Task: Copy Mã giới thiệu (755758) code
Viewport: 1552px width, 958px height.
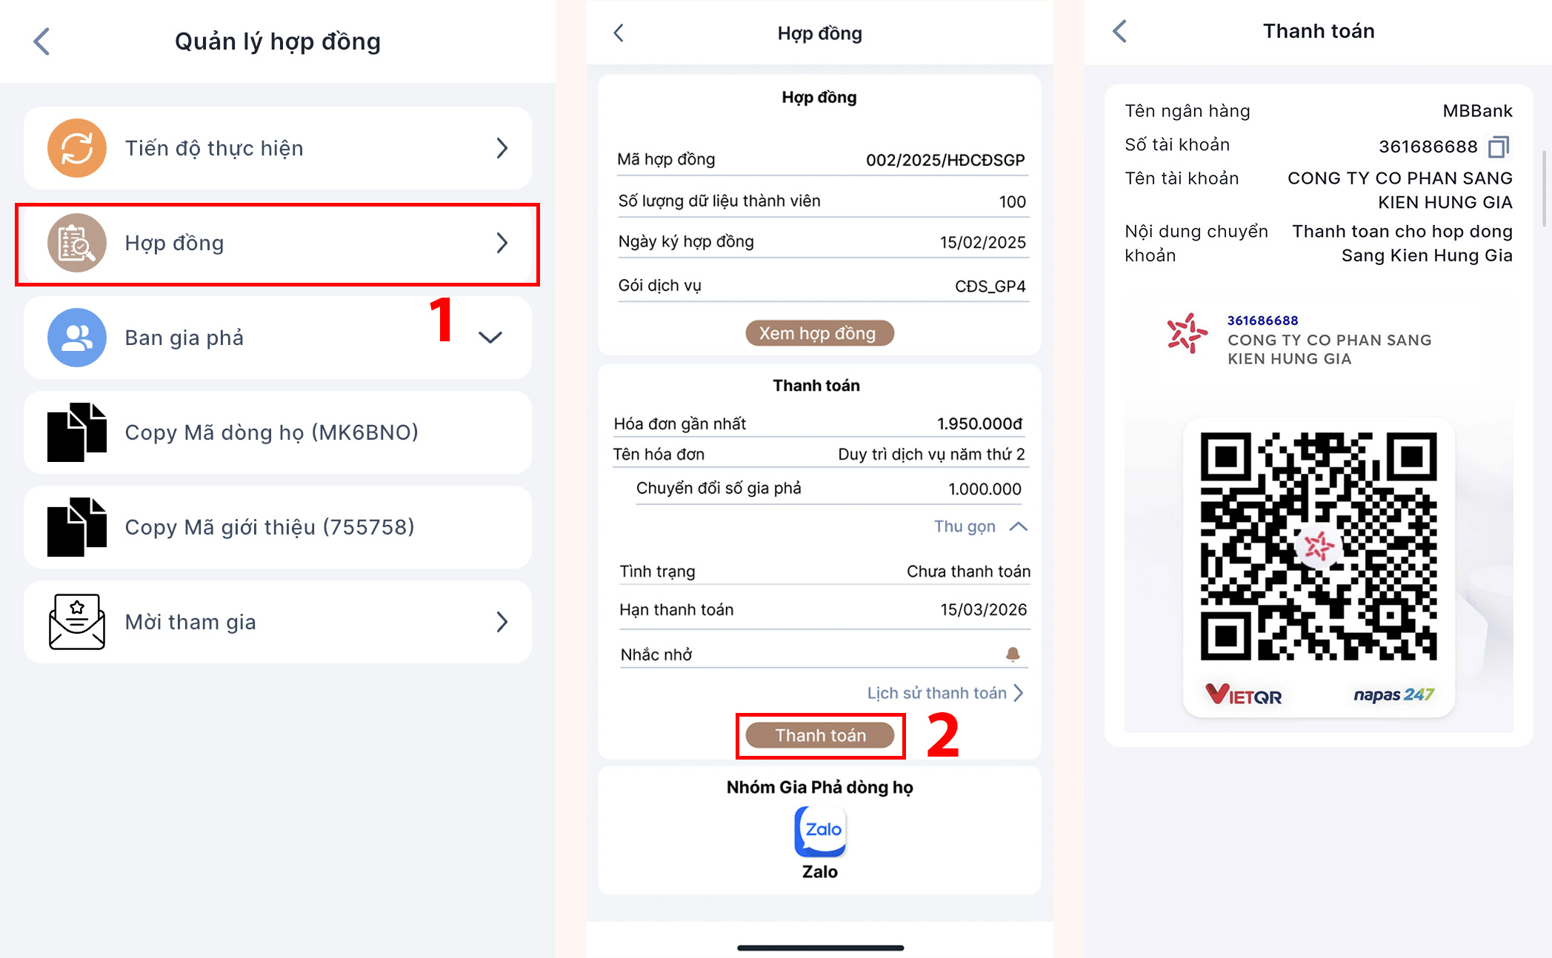Action: (278, 527)
